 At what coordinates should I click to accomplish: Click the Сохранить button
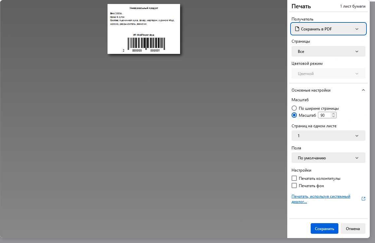coord(324,229)
